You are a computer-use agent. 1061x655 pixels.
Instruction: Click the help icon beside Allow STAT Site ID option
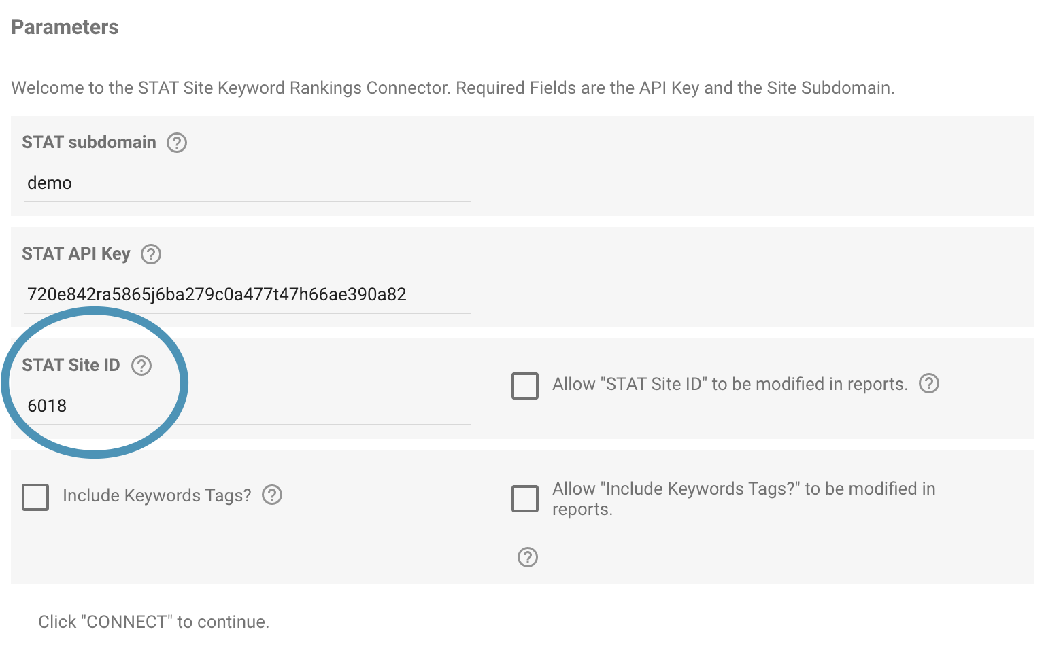[929, 384]
